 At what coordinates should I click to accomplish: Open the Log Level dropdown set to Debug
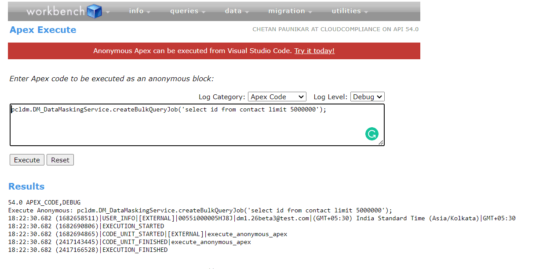point(367,97)
